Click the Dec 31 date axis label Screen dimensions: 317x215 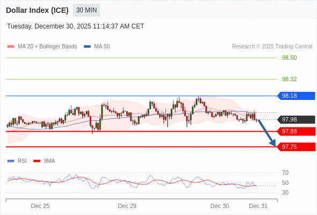(258, 206)
